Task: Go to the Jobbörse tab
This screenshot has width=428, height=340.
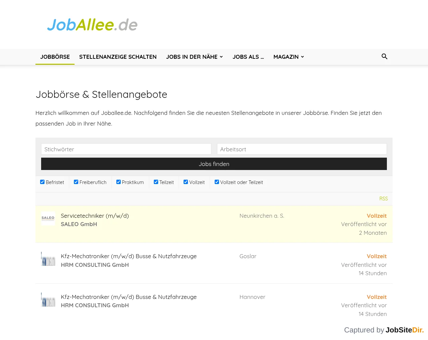Action: [x=55, y=57]
